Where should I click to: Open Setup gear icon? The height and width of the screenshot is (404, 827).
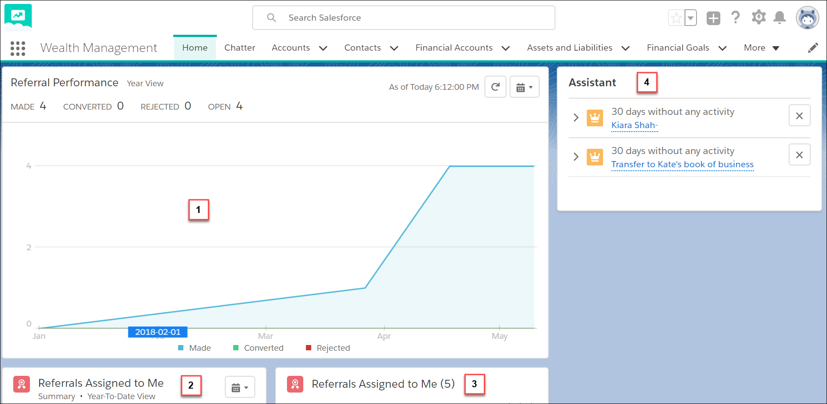click(x=759, y=18)
